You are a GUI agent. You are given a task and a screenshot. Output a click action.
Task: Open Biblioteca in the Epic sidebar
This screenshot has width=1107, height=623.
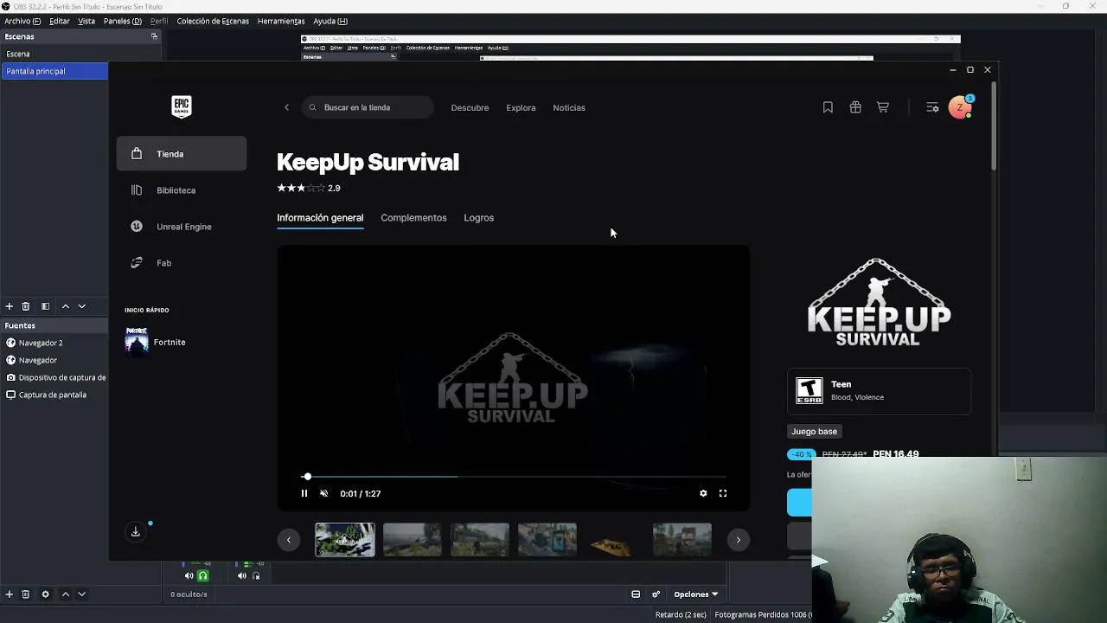click(182, 190)
